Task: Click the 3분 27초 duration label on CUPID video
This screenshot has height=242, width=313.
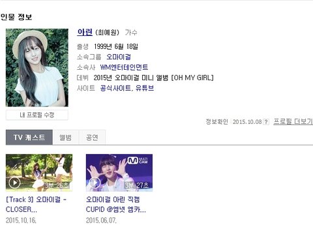Action: [137, 185]
